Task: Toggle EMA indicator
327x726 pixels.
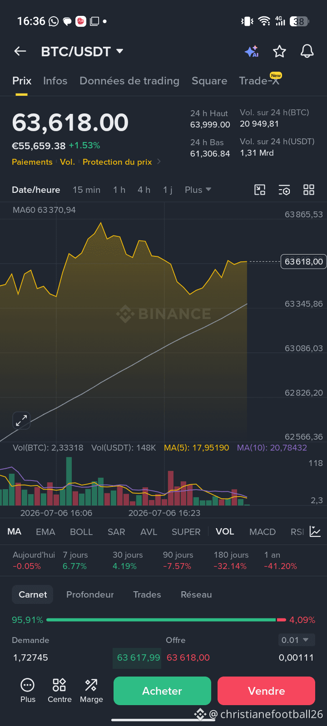Action: pyautogui.click(x=45, y=532)
